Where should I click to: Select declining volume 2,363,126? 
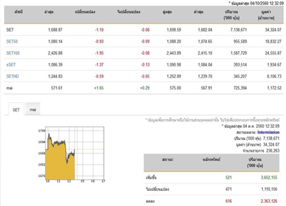pyautogui.click(x=269, y=201)
